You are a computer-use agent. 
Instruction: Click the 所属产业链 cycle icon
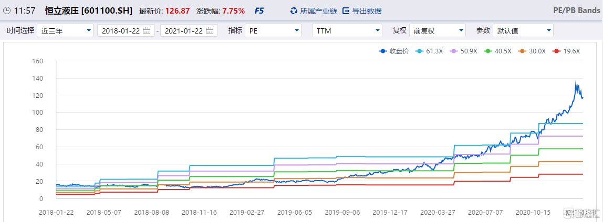tap(294, 11)
